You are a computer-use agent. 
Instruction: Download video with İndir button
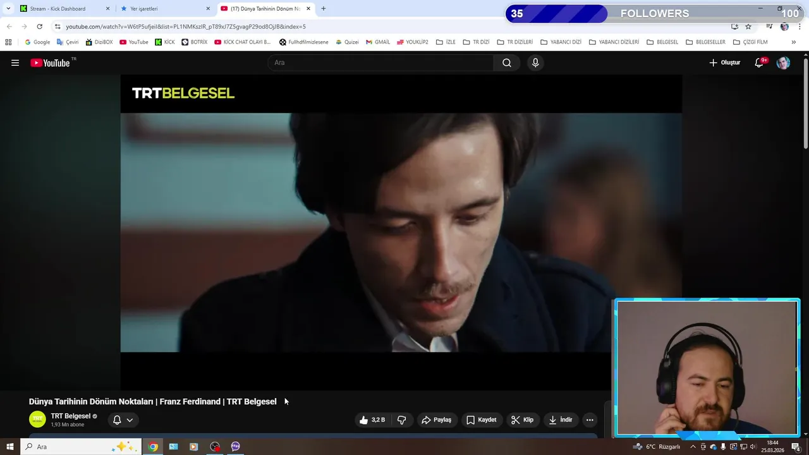560,420
